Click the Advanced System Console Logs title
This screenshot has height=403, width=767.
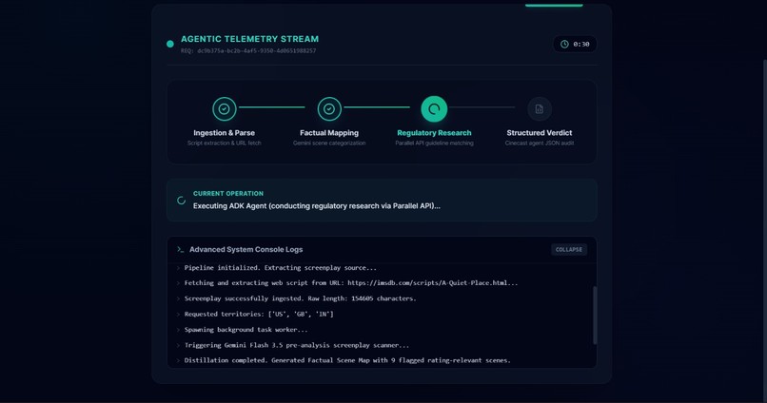pyautogui.click(x=246, y=250)
